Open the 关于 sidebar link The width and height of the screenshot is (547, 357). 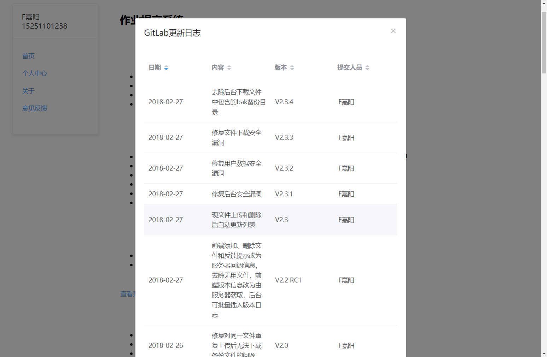[x=28, y=91]
